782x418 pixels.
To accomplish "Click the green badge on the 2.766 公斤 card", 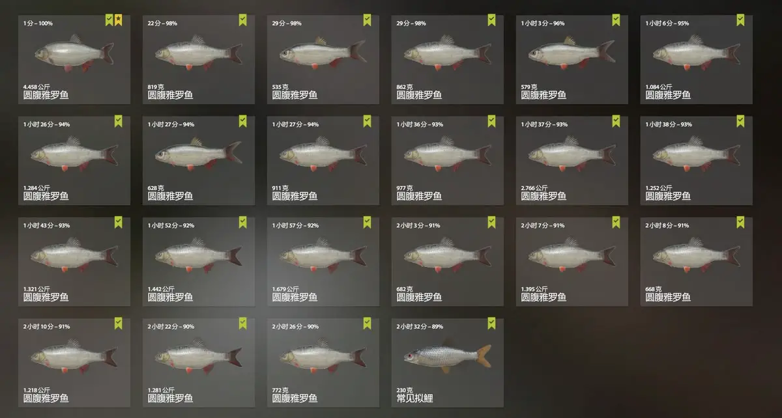I will pyautogui.click(x=616, y=121).
